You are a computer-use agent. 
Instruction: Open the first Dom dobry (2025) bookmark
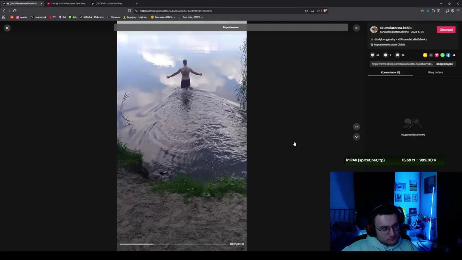pos(163,17)
